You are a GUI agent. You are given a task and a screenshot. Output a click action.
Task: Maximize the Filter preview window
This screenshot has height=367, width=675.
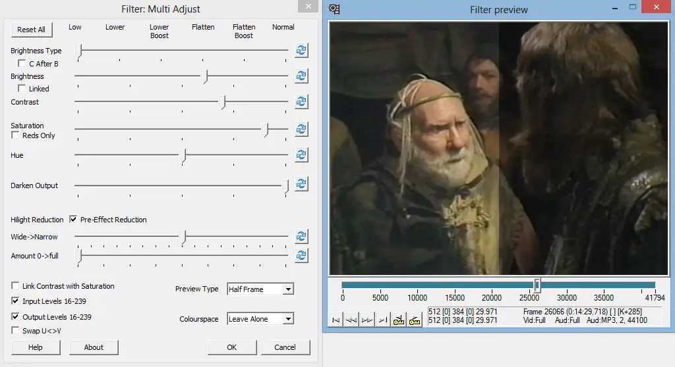(633, 7)
